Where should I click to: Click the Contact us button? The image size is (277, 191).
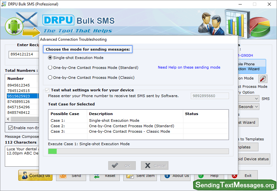(35, 175)
